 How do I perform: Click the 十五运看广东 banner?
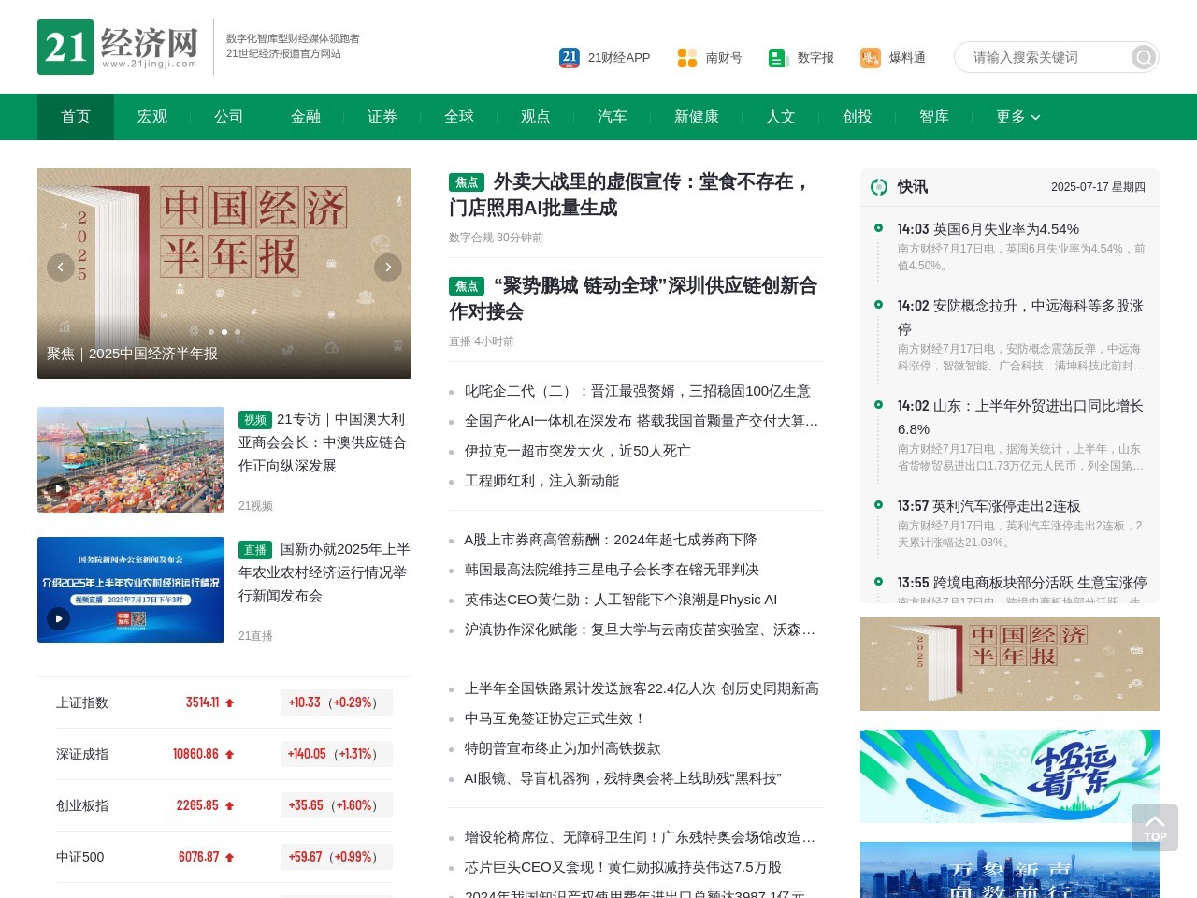[1009, 775]
